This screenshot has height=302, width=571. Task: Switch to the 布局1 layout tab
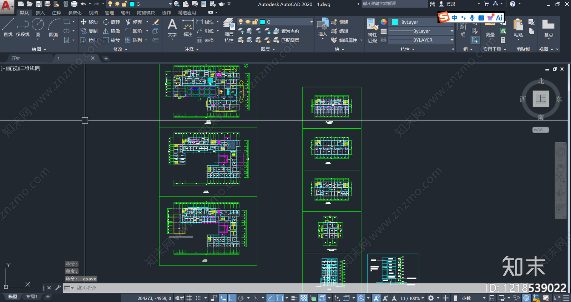point(32,297)
